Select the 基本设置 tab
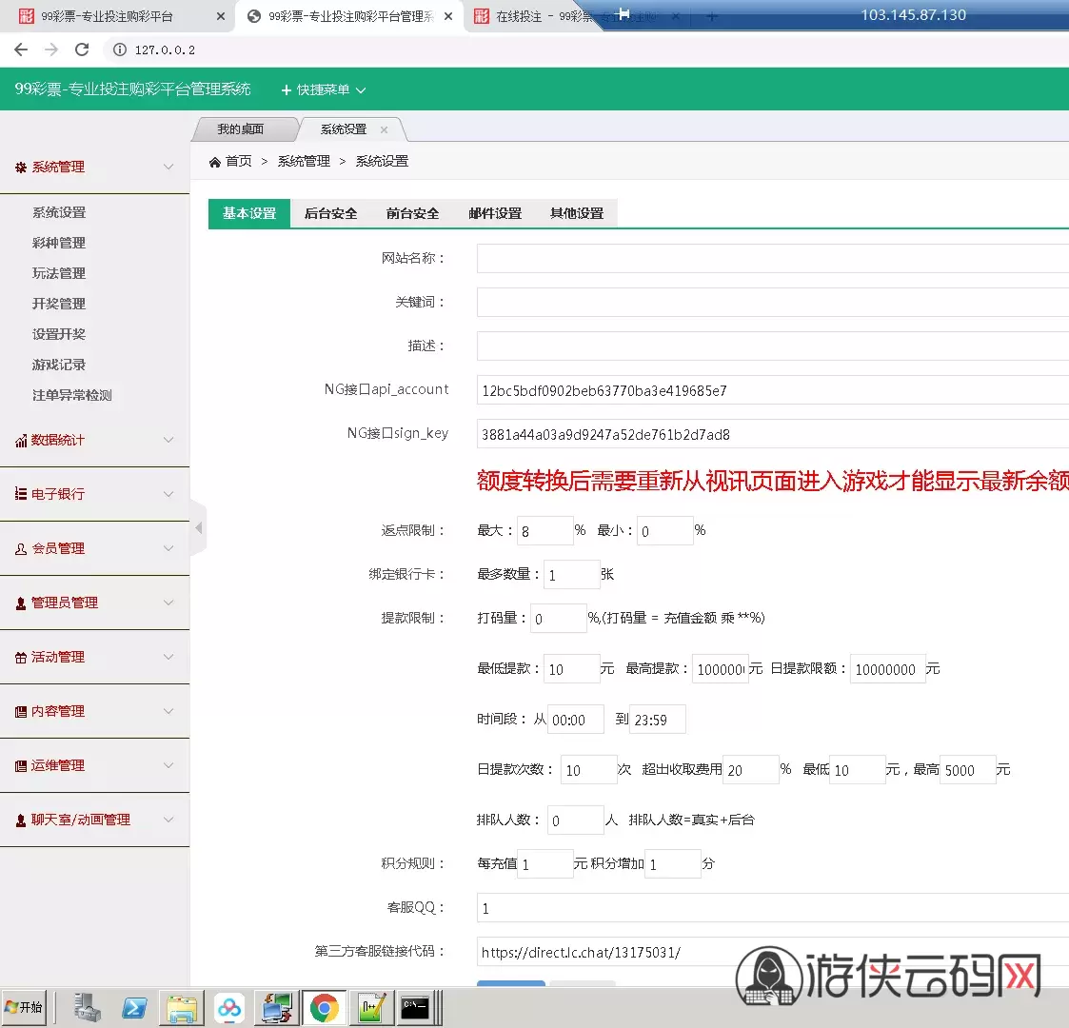The width and height of the screenshot is (1069, 1028). pos(249,213)
